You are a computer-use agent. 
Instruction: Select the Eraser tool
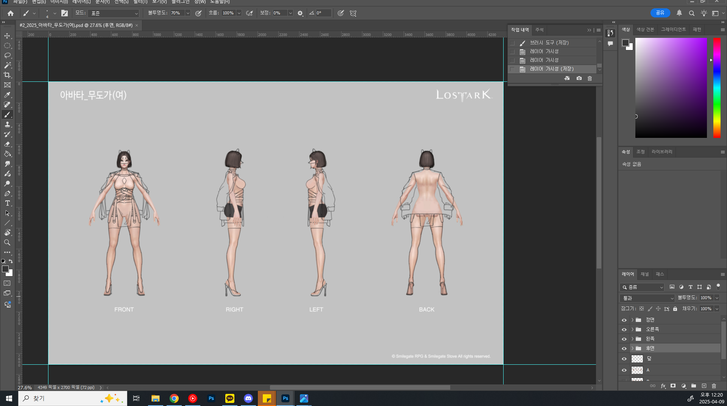click(7, 144)
